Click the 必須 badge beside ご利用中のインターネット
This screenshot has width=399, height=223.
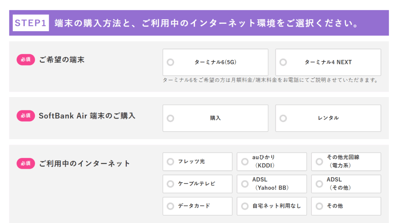coord(26,163)
